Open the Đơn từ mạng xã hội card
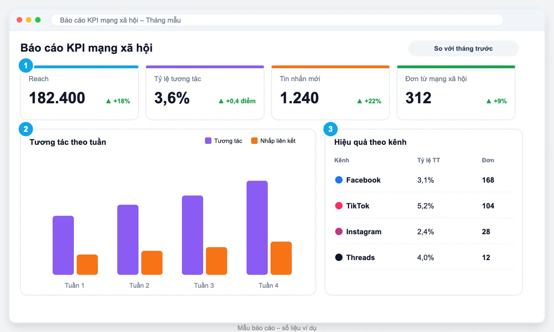Image resolution: width=554 pixels, height=332 pixels. click(x=456, y=93)
